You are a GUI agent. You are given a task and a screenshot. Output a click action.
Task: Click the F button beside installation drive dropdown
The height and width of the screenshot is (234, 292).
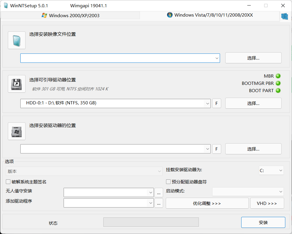[x=217, y=149]
